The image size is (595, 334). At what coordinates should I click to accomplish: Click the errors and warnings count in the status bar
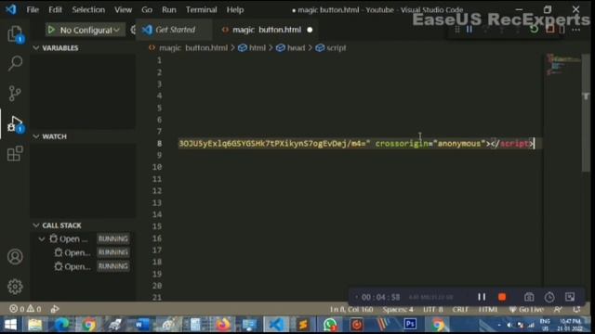[25, 309]
